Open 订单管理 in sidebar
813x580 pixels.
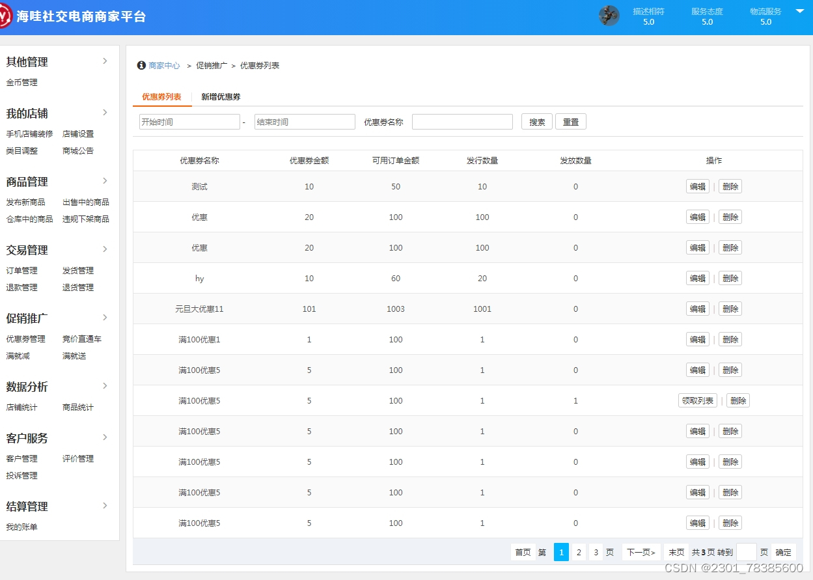coord(22,271)
